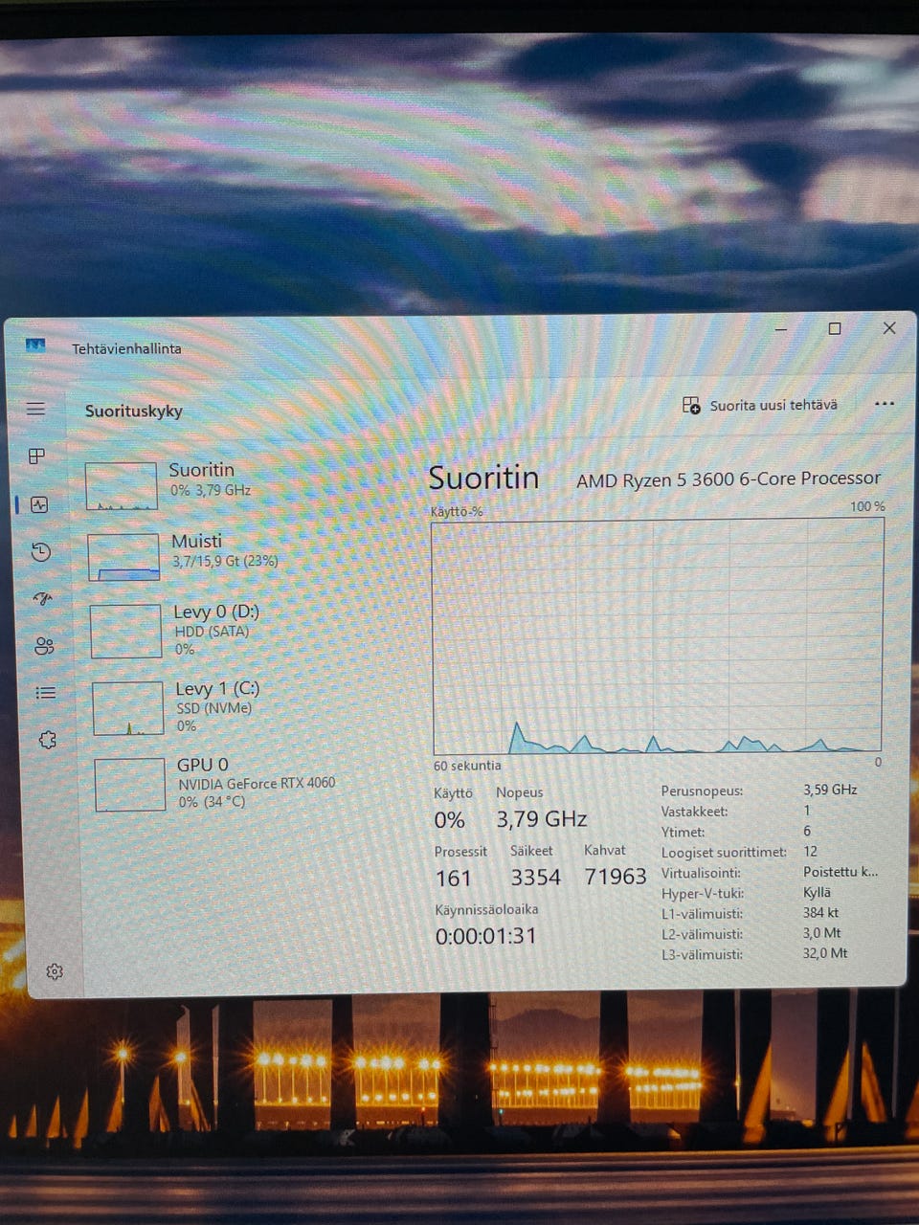Click the Säikeet count 3354

tap(536, 878)
